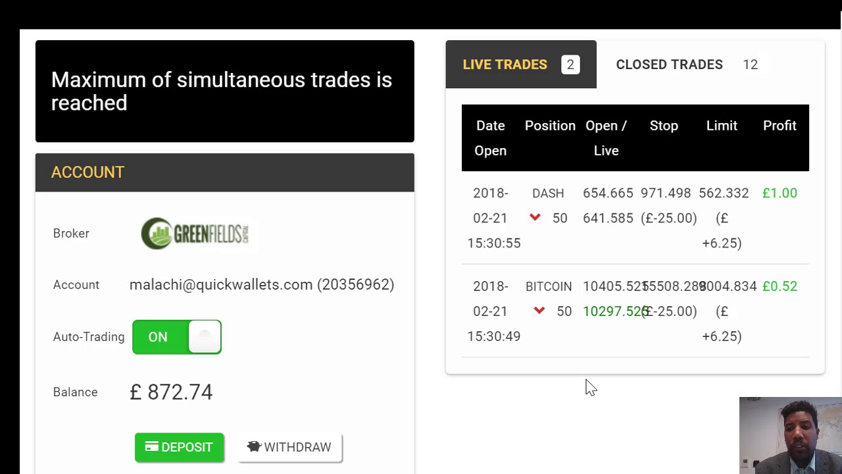Click the balance amount £ 872.74
Image resolution: width=842 pixels, height=474 pixels.
click(x=171, y=392)
